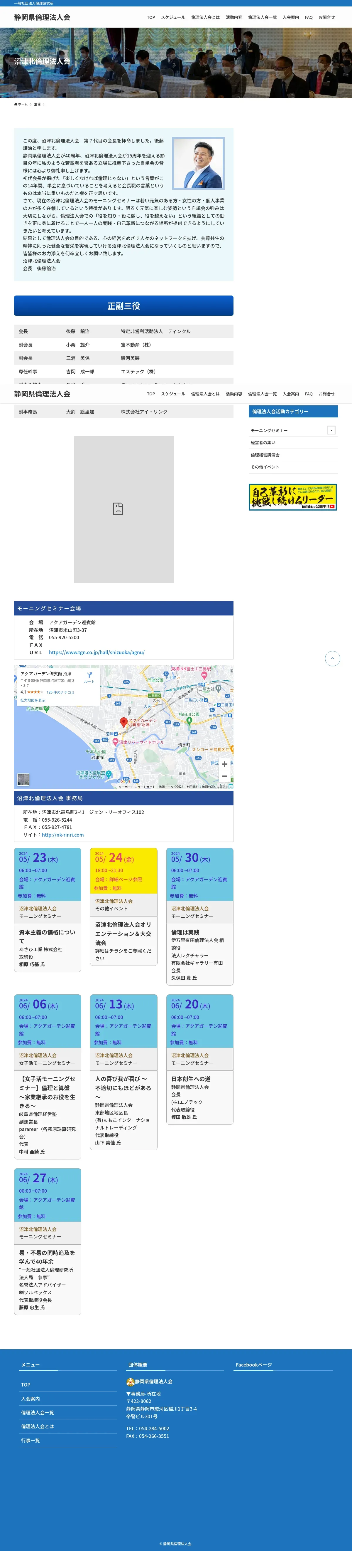Click 利用規約 link on the map
This screenshot has width=352, height=1551.
point(192,786)
